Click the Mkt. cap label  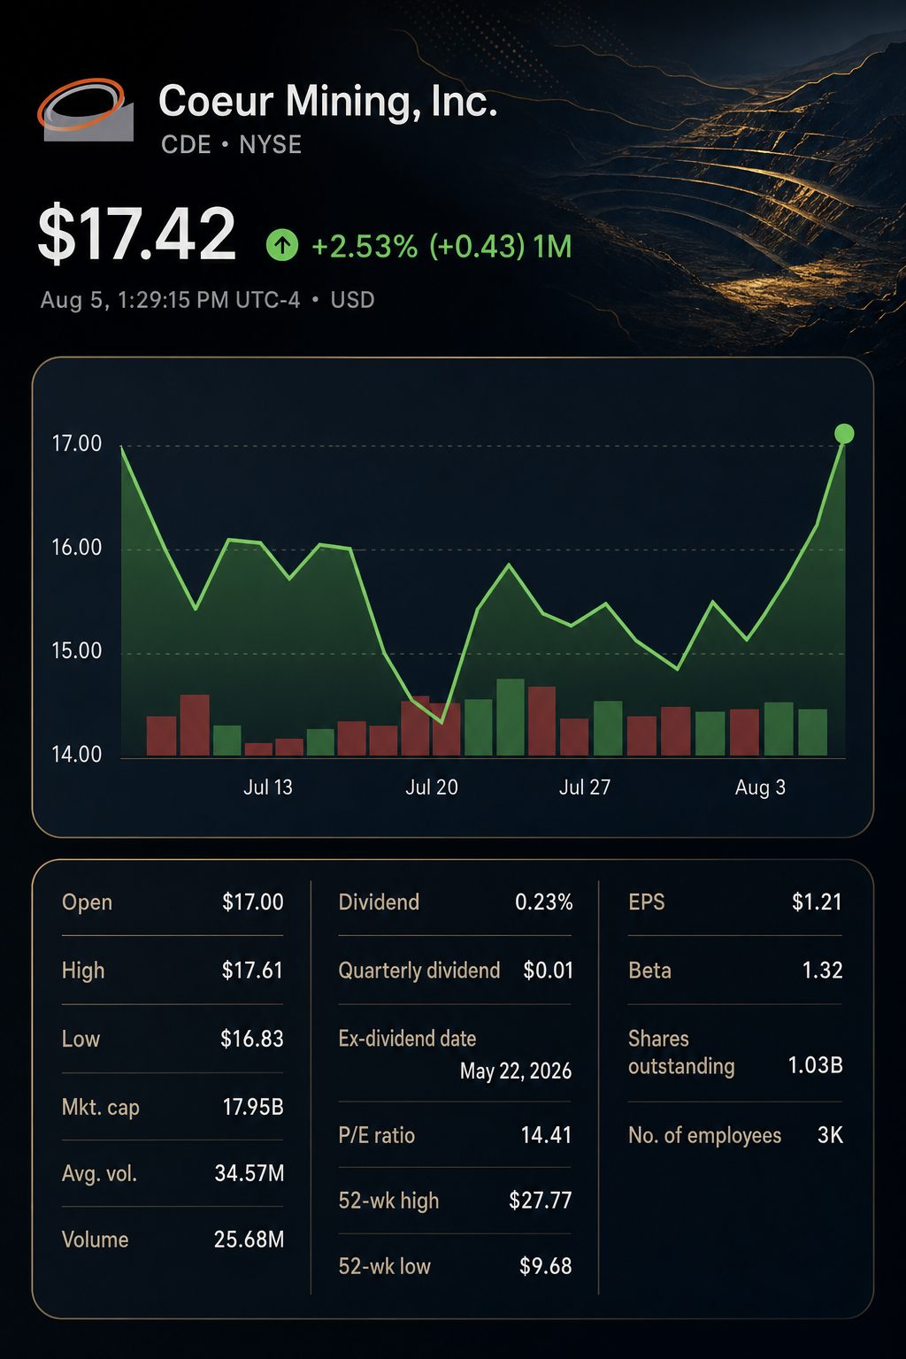click(100, 1108)
